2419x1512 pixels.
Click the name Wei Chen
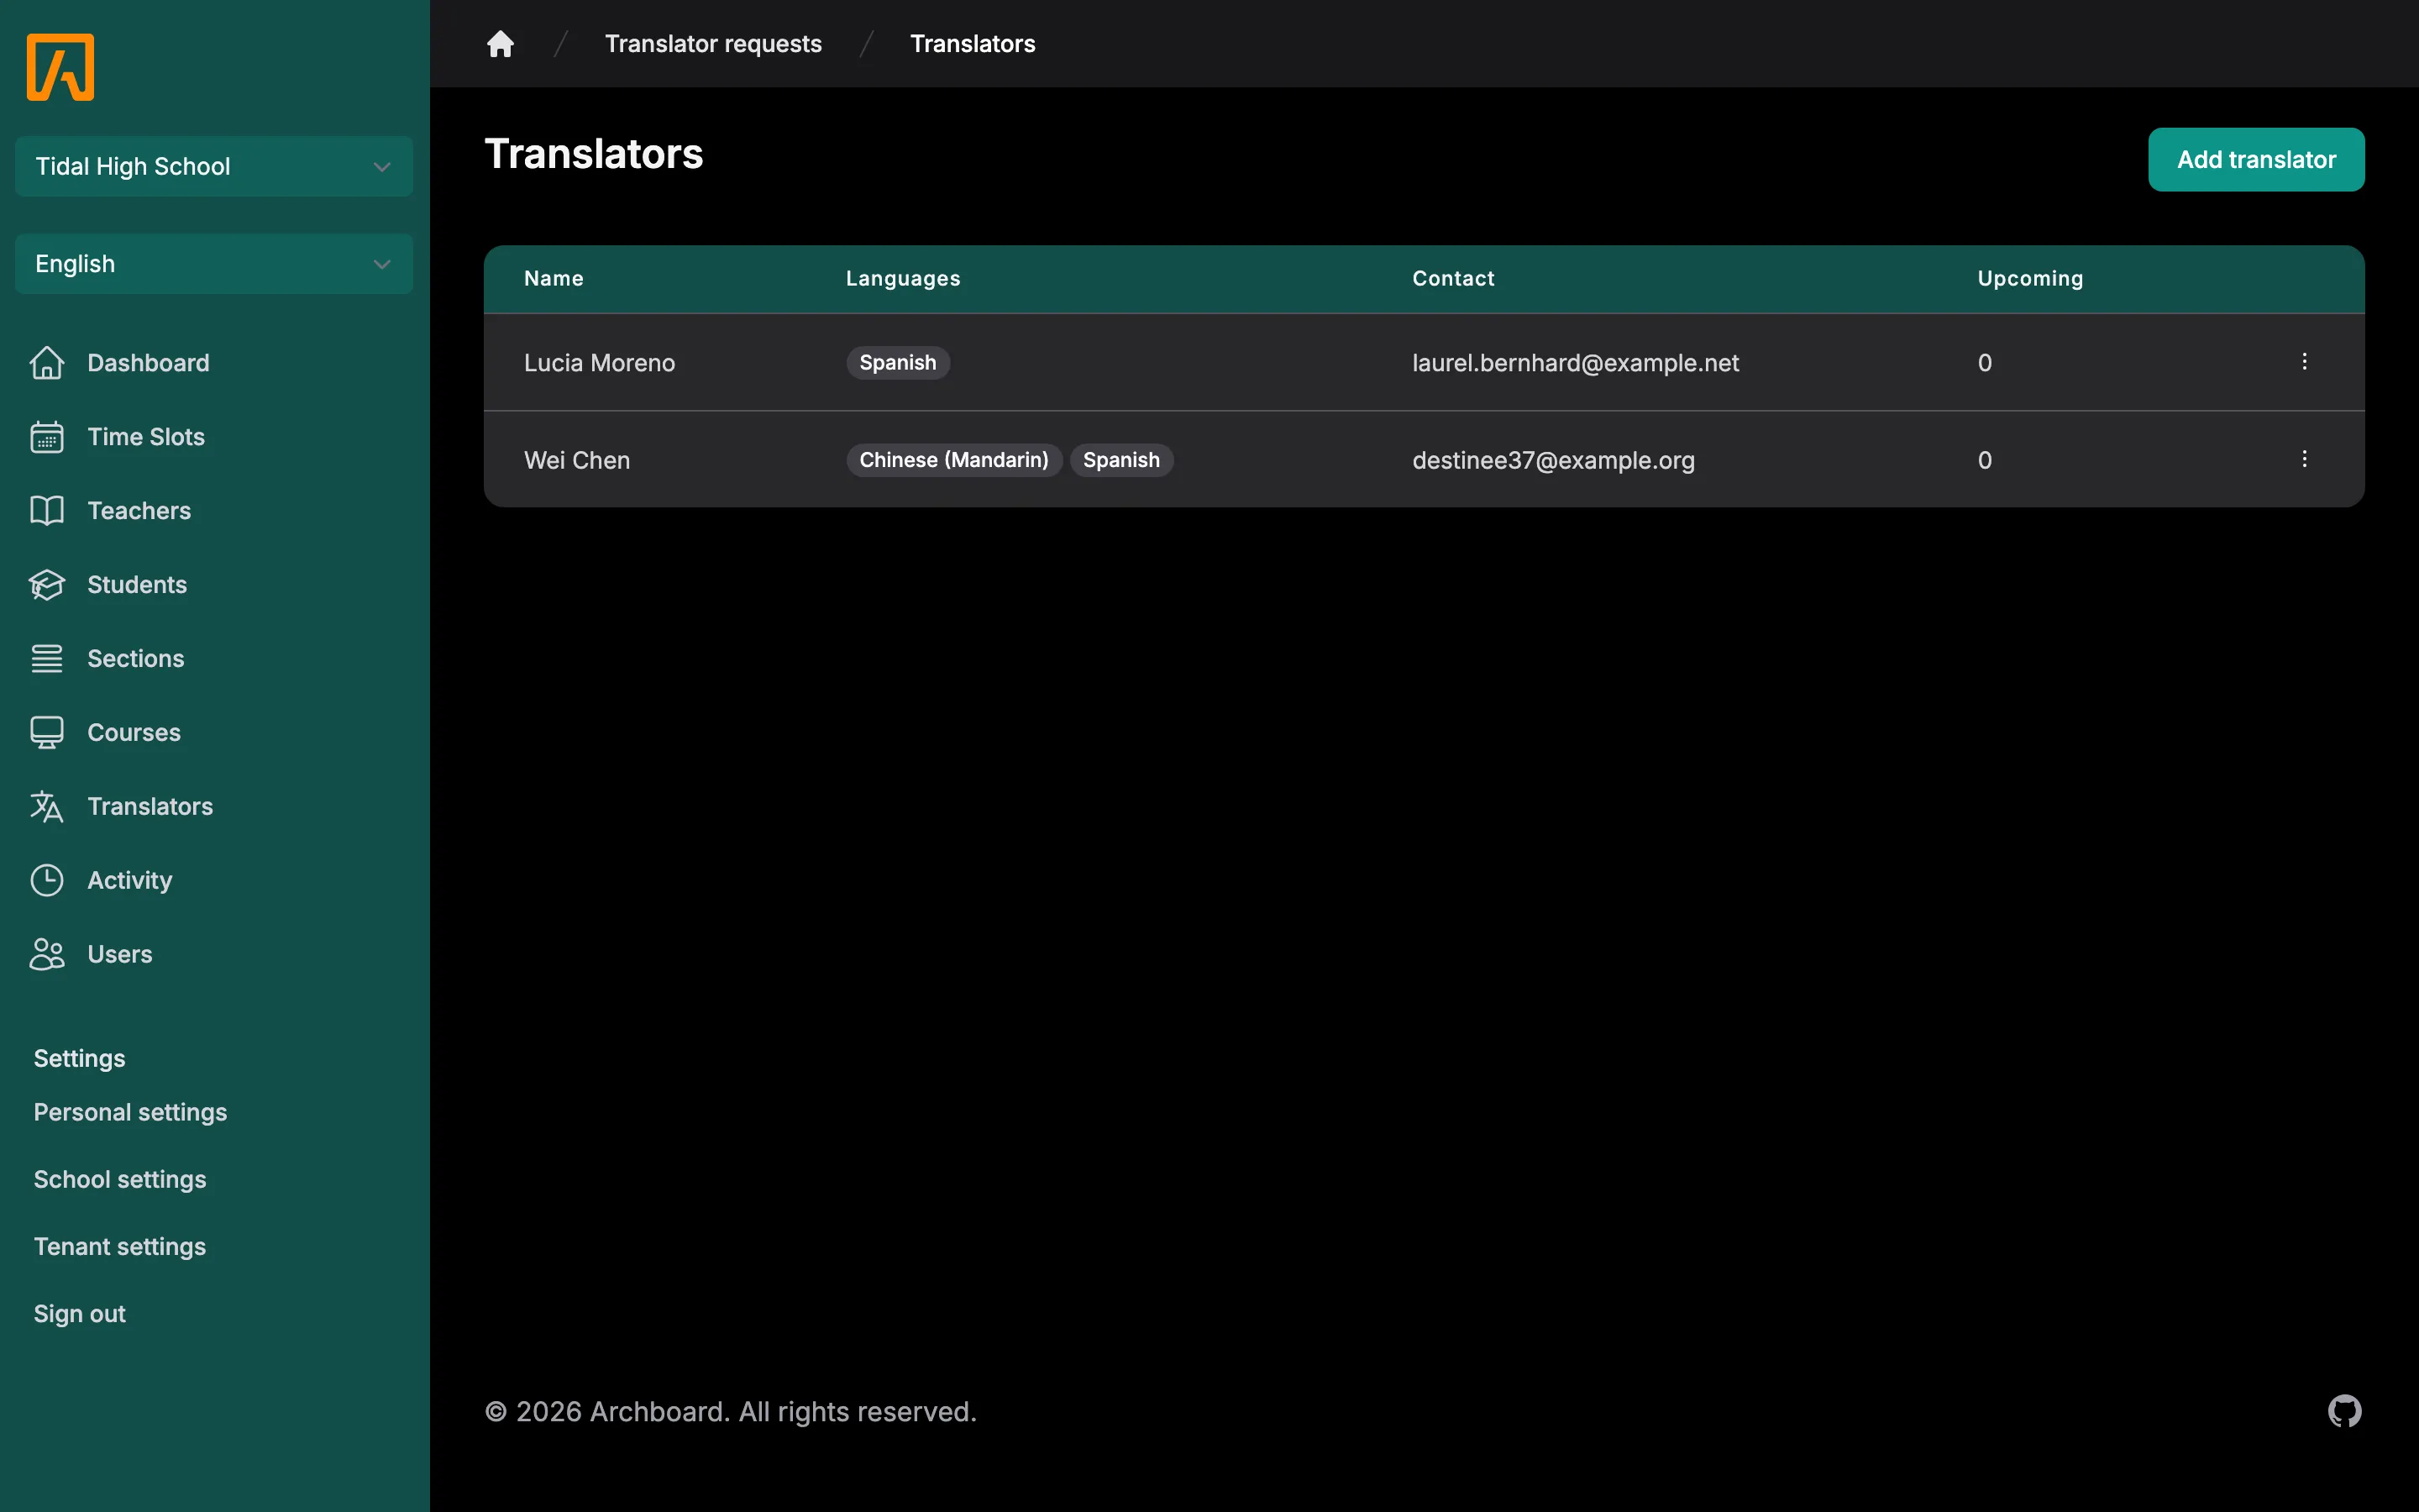[577, 460]
